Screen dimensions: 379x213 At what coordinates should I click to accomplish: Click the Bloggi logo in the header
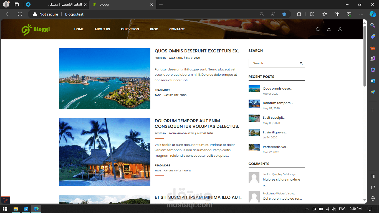(36, 29)
